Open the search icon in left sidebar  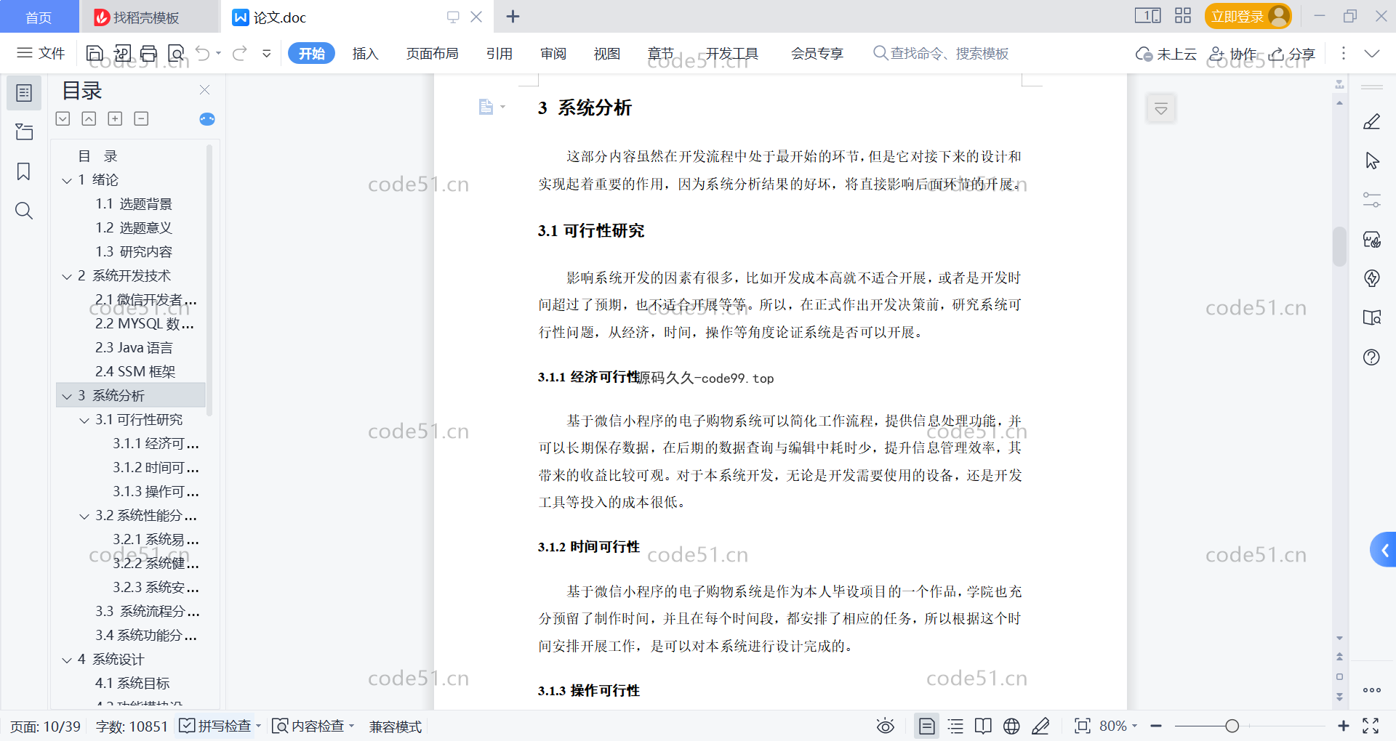(24, 211)
